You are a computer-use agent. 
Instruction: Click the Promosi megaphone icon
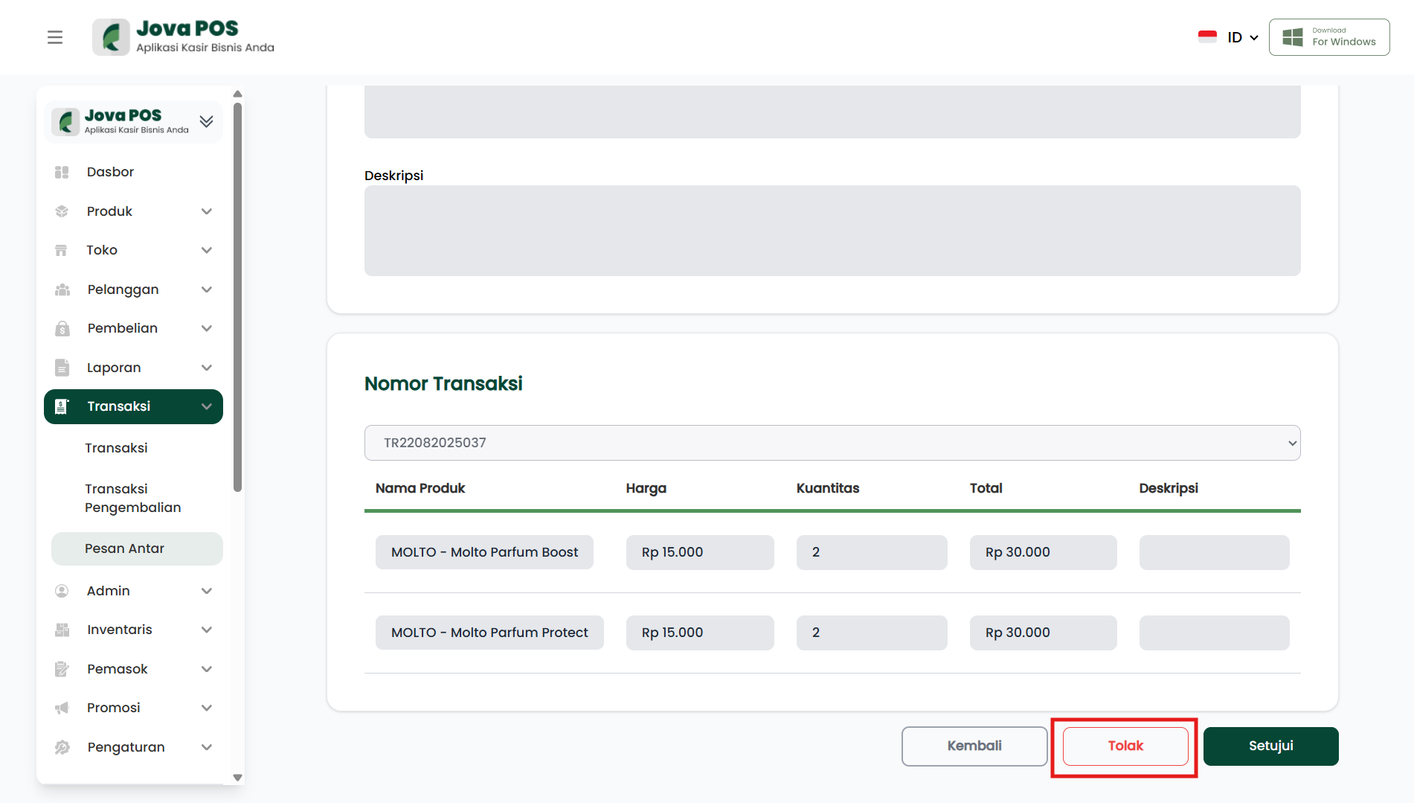coord(62,708)
